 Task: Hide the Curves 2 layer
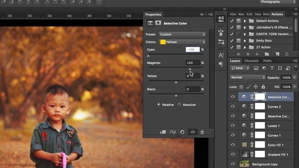tap(233, 106)
